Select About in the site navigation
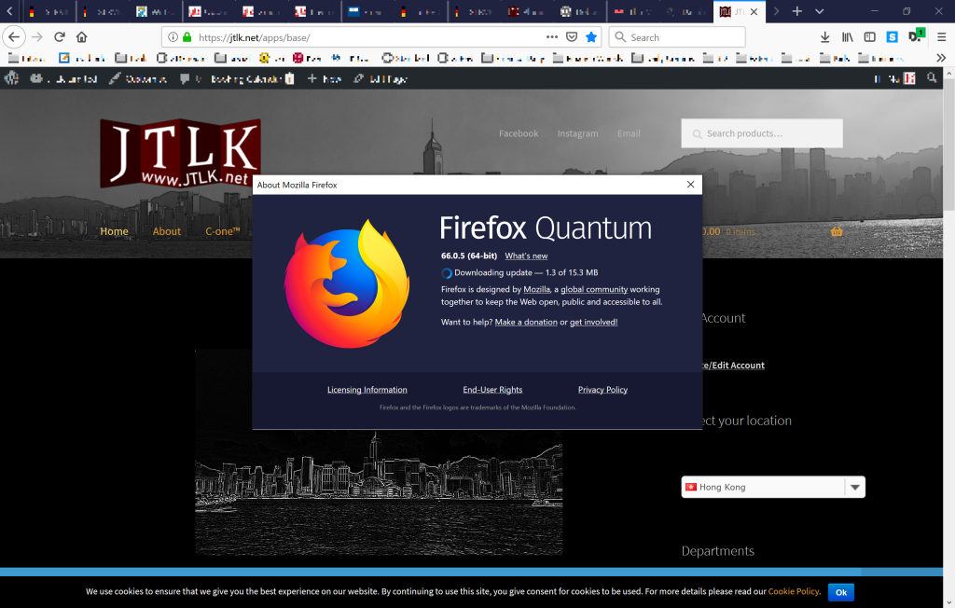 click(x=166, y=231)
